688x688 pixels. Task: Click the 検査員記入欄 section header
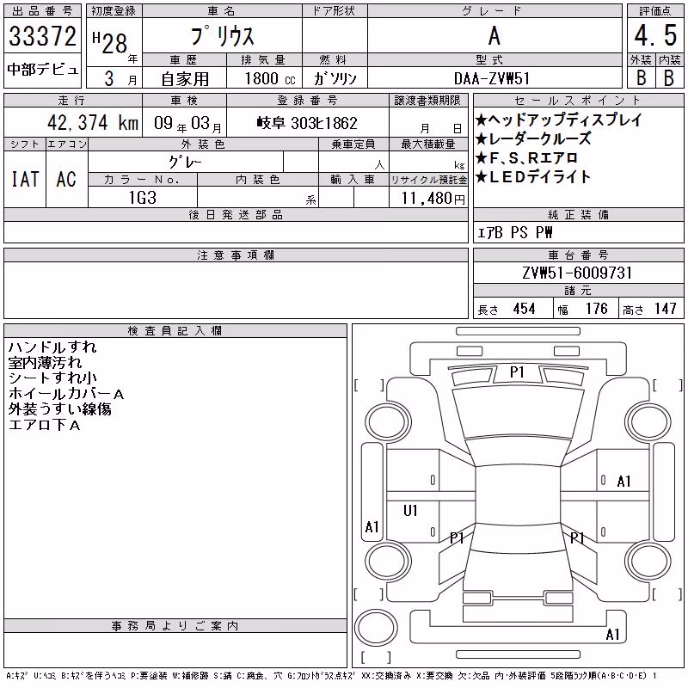pyautogui.click(x=175, y=331)
